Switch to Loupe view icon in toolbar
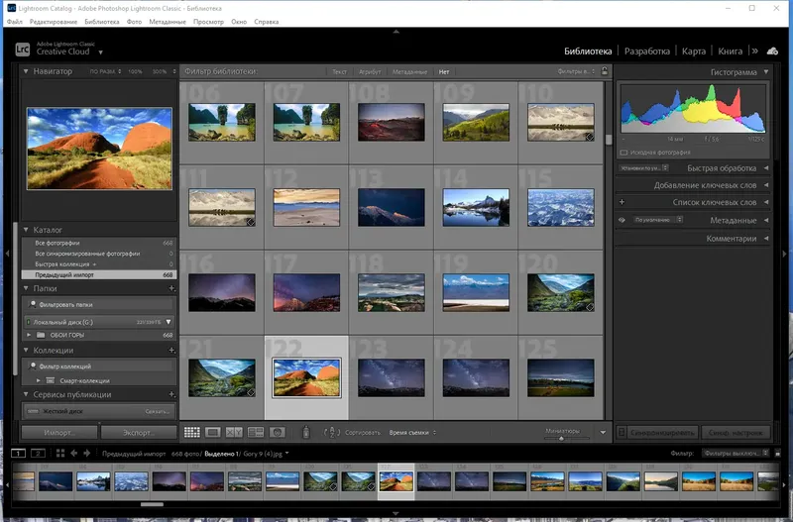The image size is (793, 522). 213,433
